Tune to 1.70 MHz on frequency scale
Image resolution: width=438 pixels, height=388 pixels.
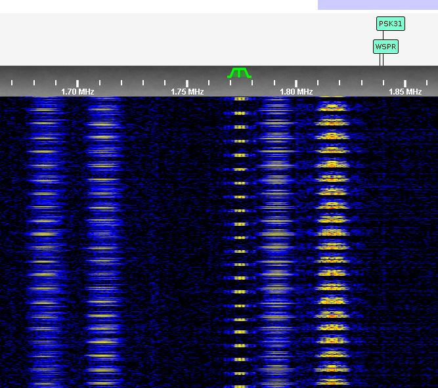pos(77,92)
